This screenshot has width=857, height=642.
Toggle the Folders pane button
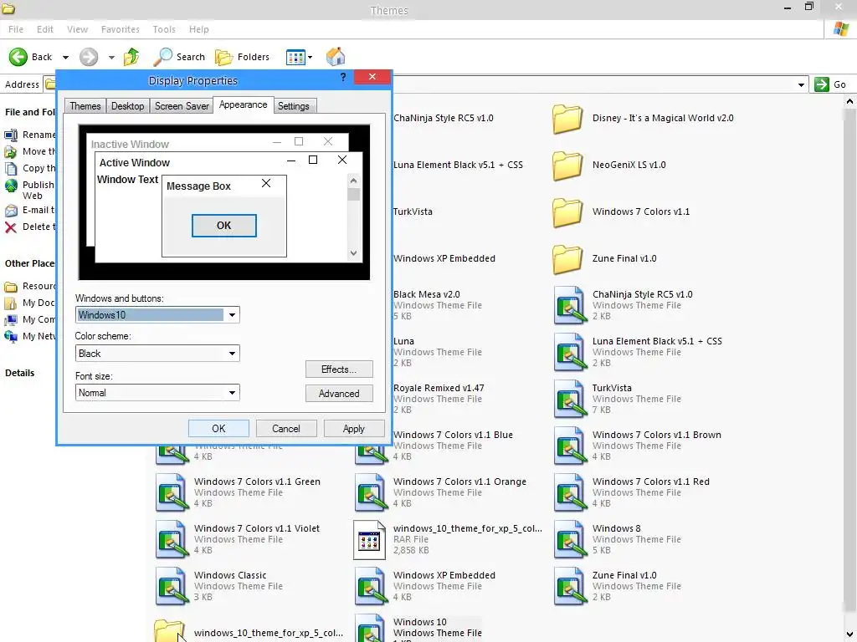(242, 57)
